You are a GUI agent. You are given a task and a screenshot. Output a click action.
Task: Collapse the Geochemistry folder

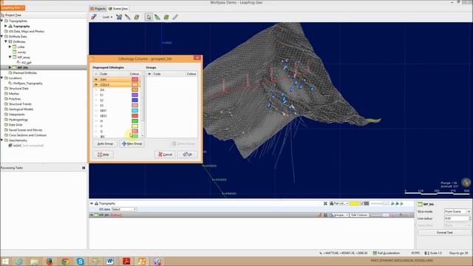point(1,140)
